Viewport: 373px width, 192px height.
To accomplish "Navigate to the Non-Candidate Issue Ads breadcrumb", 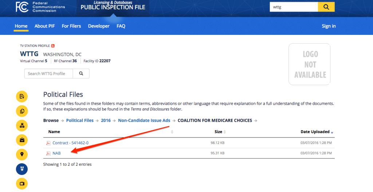I will point(144,120).
